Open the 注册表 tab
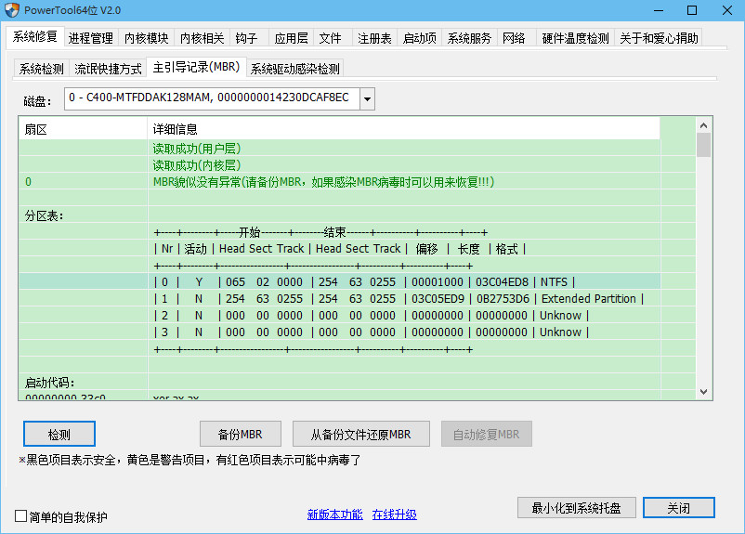The image size is (745, 534). tap(374, 38)
